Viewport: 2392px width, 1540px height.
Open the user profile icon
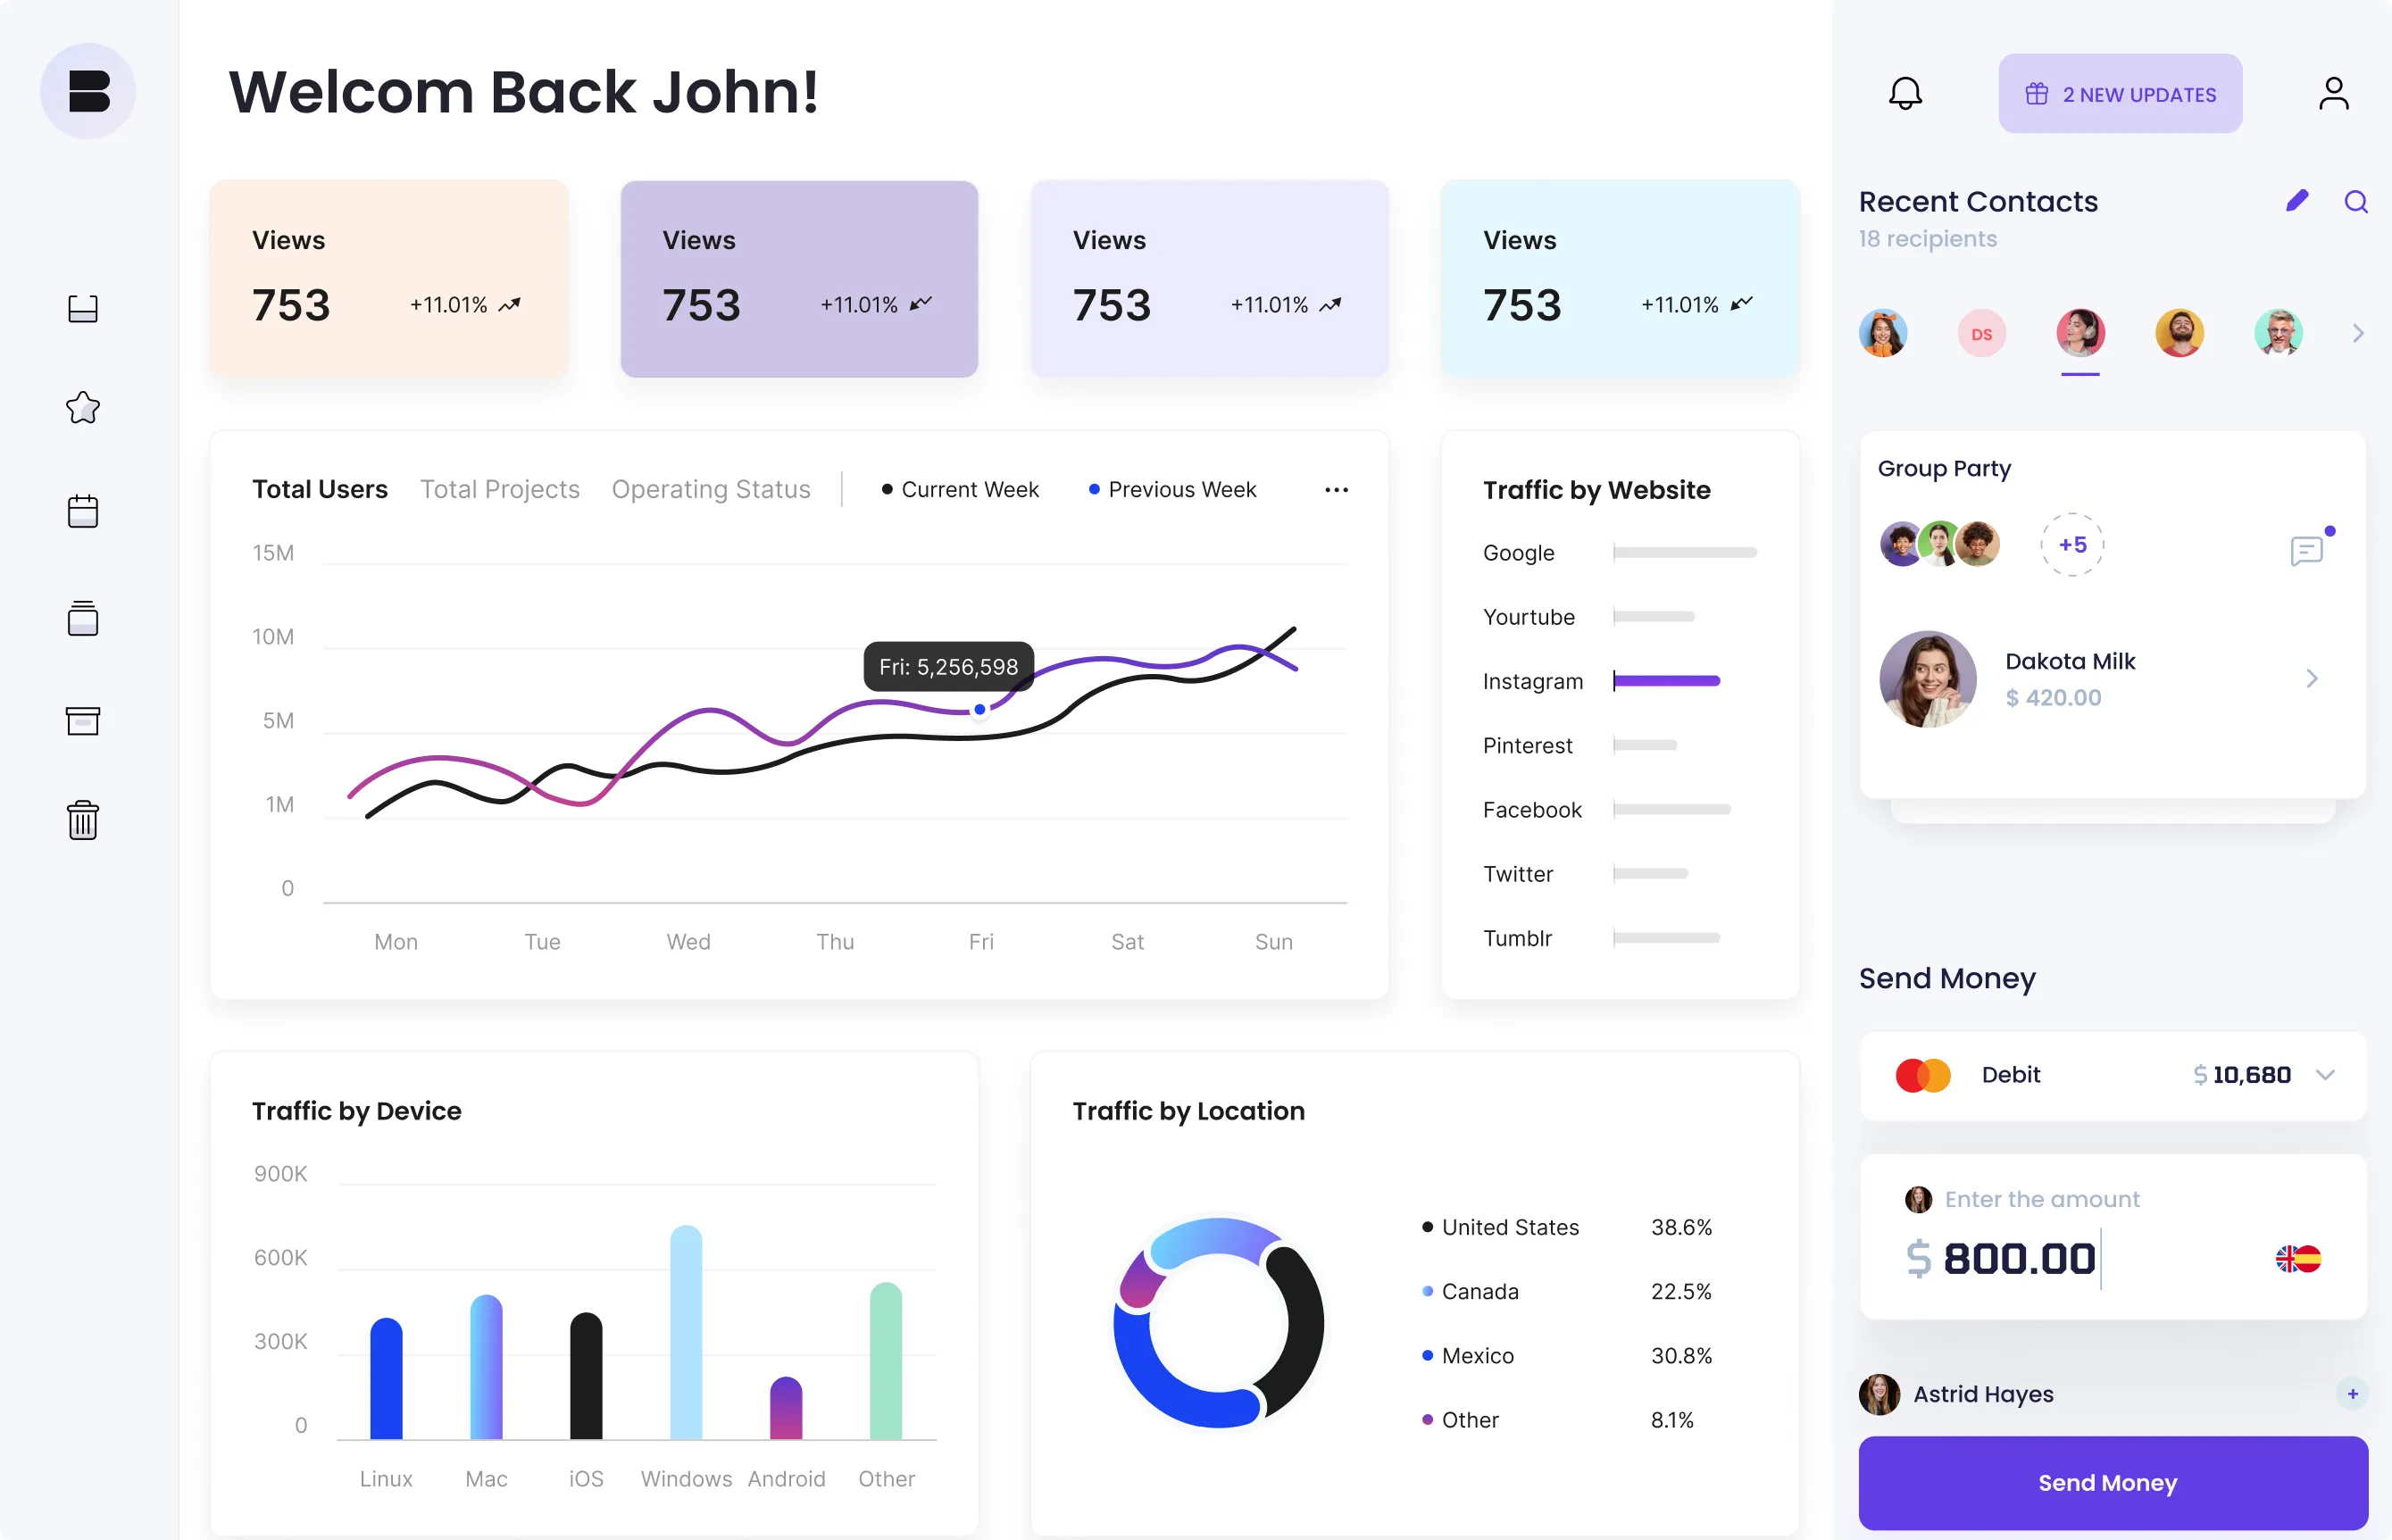coord(2333,94)
